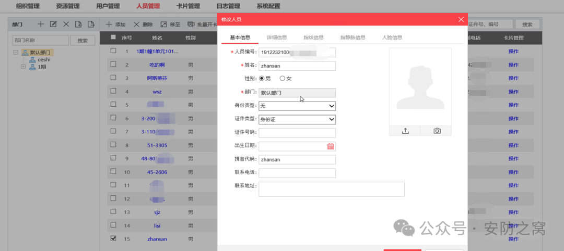The height and width of the screenshot is (251, 564).
Task: Switch to the 人脸信息 tab
Action: pos(392,37)
